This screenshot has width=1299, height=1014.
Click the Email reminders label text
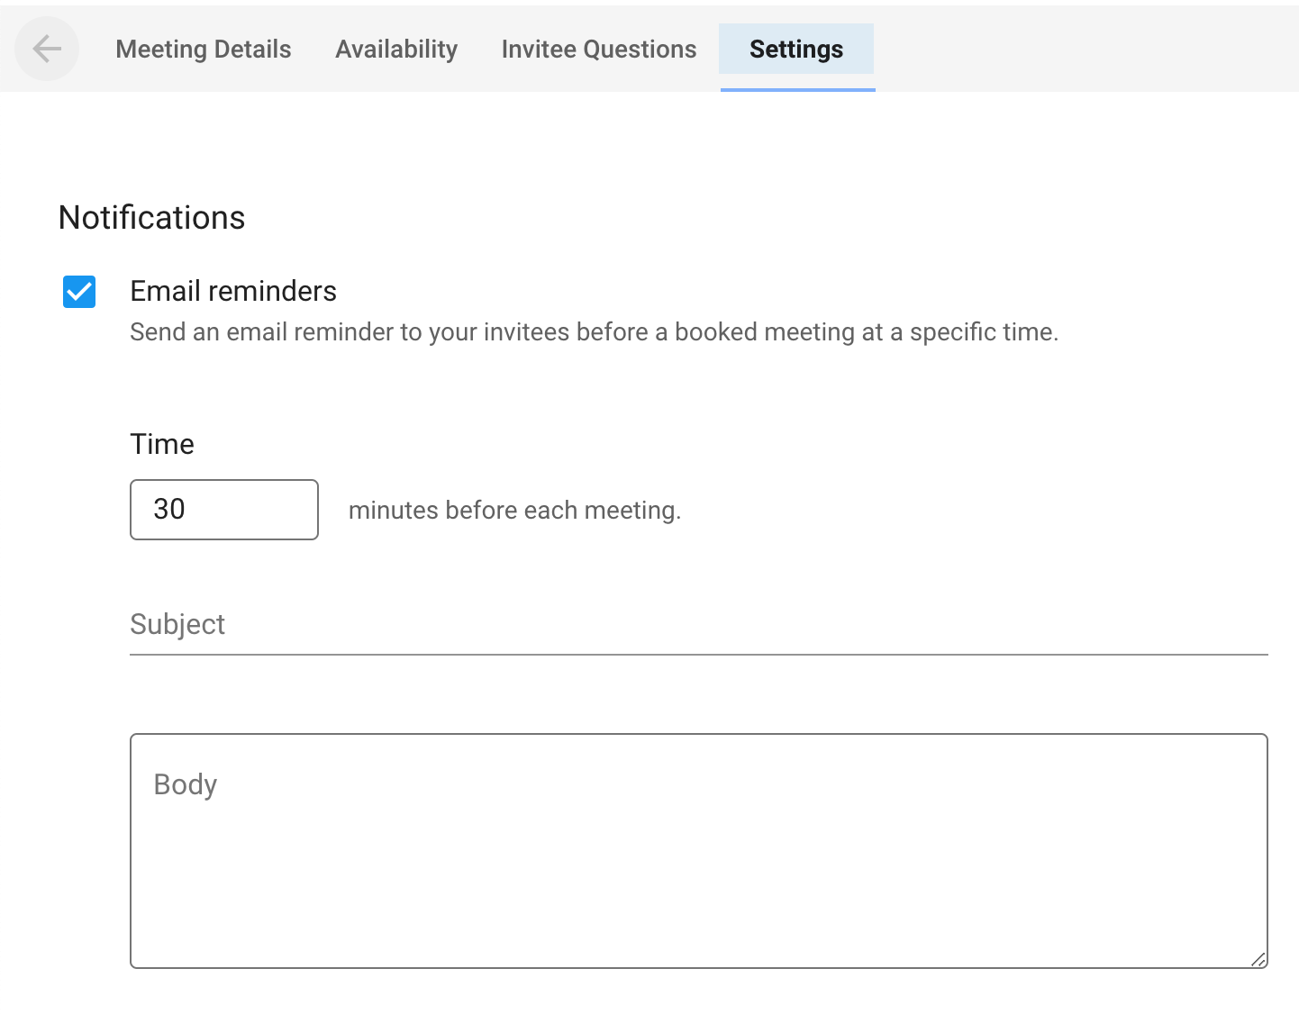pos(233,291)
